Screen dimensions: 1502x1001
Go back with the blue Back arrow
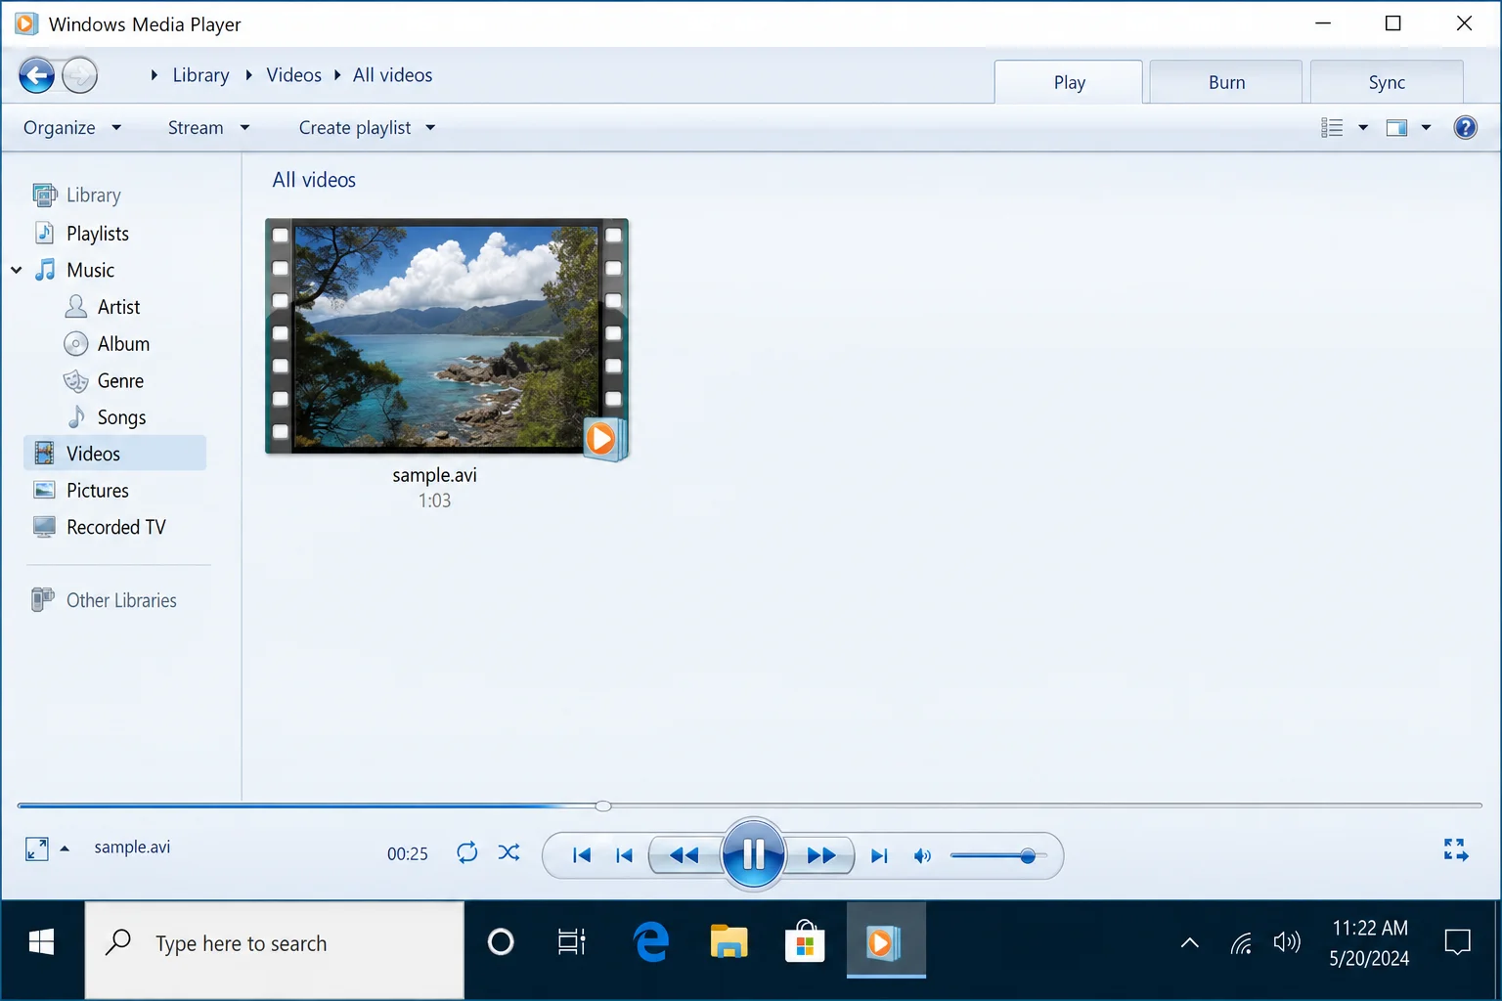click(37, 75)
